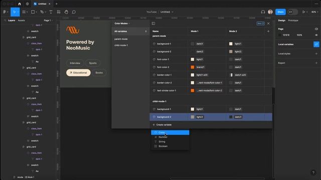Click the Sports chip on canvas
This screenshot has width=321, height=180.
[x=93, y=63]
